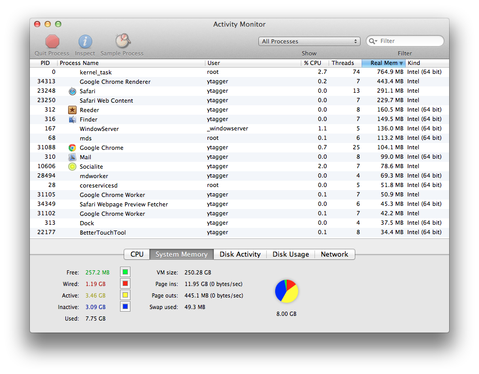Click the red Wired memory color swatch
The height and width of the screenshot is (374, 479).
pyautogui.click(x=125, y=283)
